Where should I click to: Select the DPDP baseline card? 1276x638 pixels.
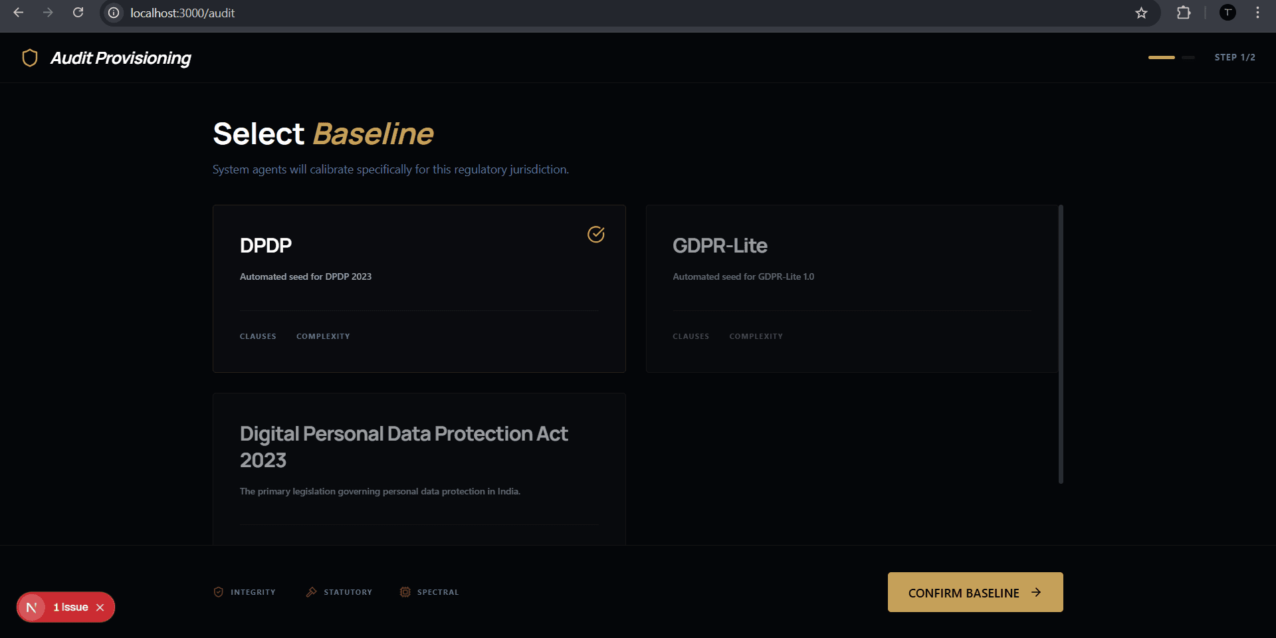point(419,288)
